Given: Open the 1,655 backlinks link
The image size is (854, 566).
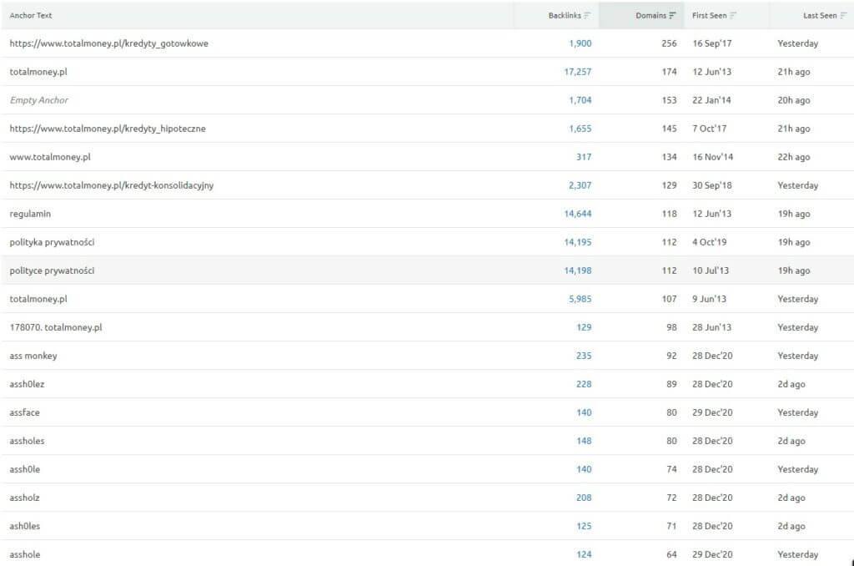Looking at the screenshot, I should click(580, 129).
